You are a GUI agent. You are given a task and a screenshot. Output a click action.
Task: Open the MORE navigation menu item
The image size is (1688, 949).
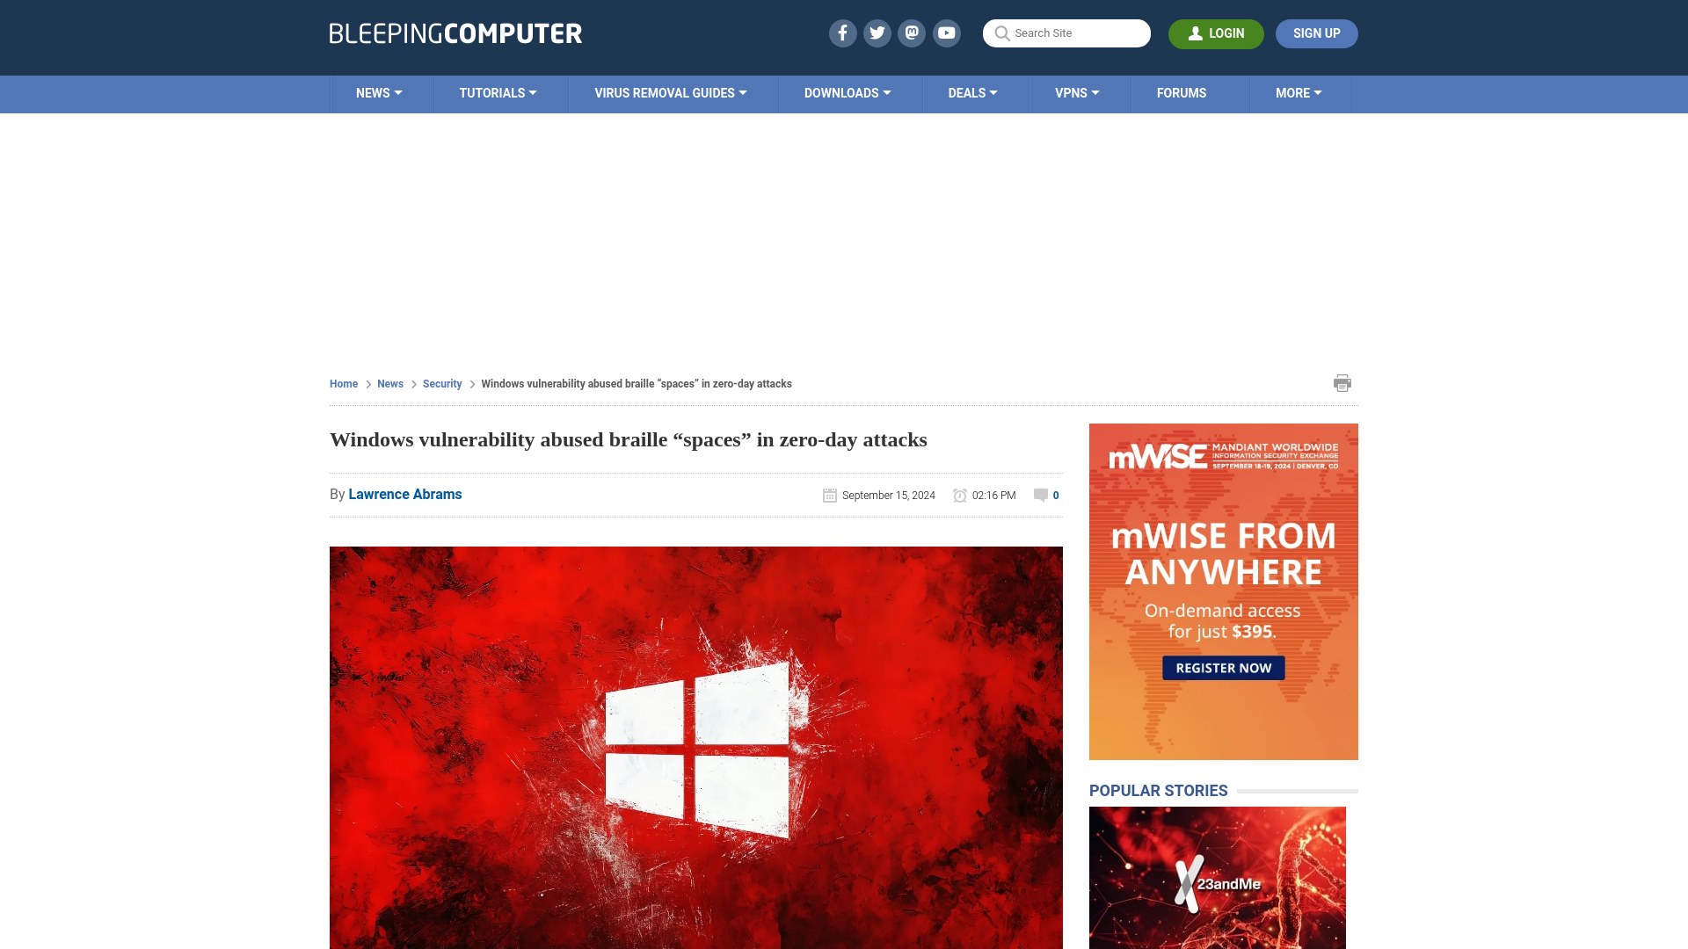point(1299,92)
